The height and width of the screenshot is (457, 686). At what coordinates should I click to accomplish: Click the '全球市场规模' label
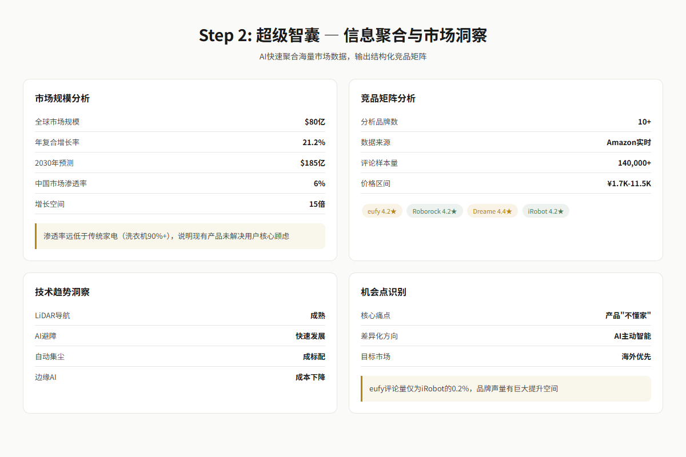pos(57,122)
